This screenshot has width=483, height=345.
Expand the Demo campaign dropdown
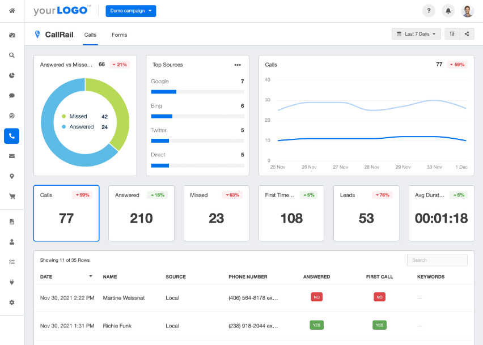point(130,10)
